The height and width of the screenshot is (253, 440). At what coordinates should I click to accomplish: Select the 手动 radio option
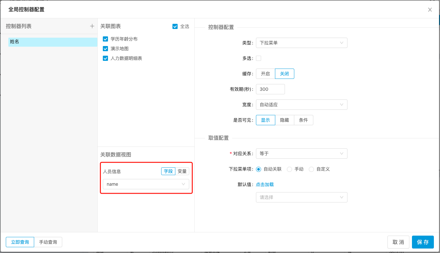point(289,169)
